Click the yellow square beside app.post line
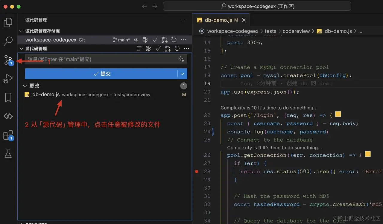Viewport: 383px width, 224px height. (x=338, y=115)
